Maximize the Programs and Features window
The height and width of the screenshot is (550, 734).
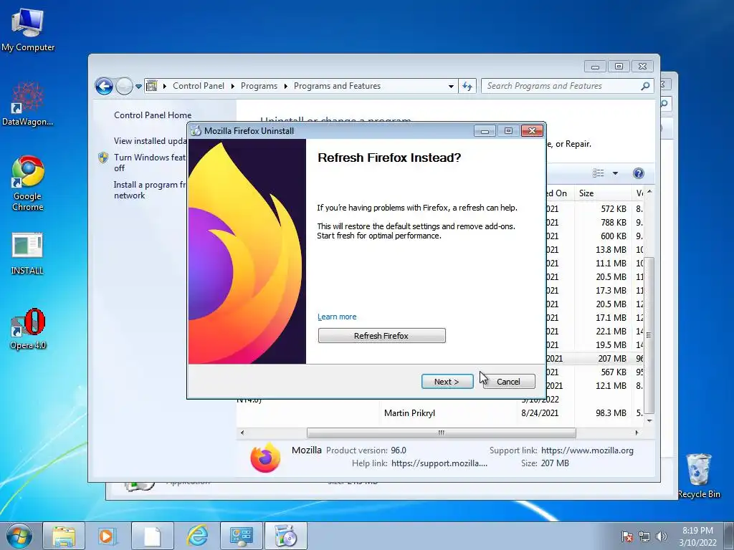point(619,67)
